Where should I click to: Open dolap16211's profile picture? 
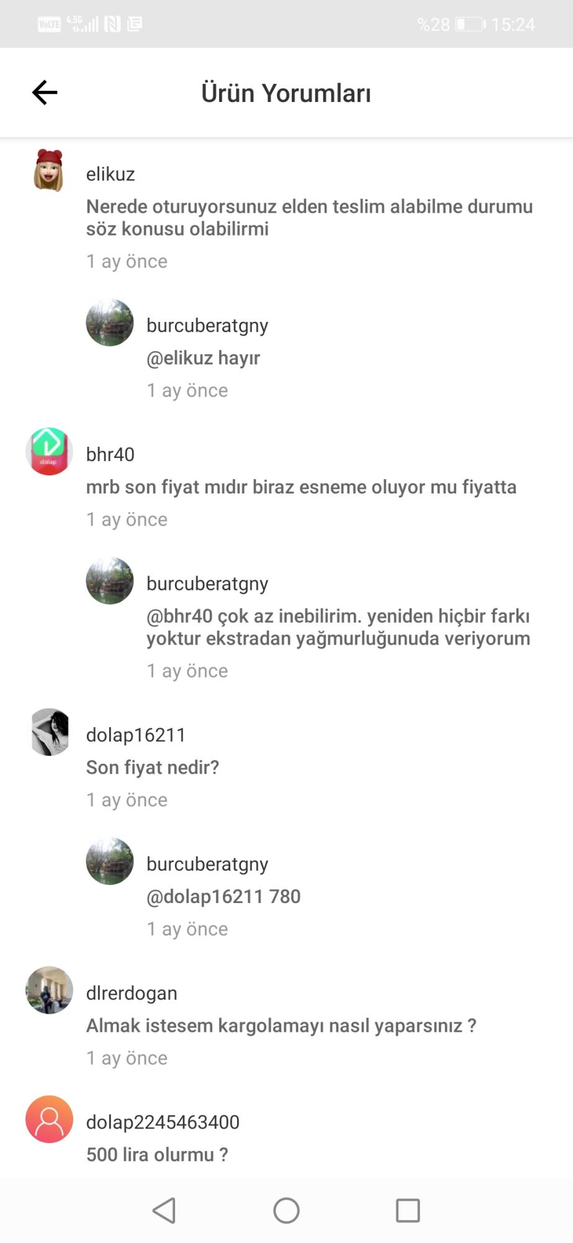(x=49, y=732)
